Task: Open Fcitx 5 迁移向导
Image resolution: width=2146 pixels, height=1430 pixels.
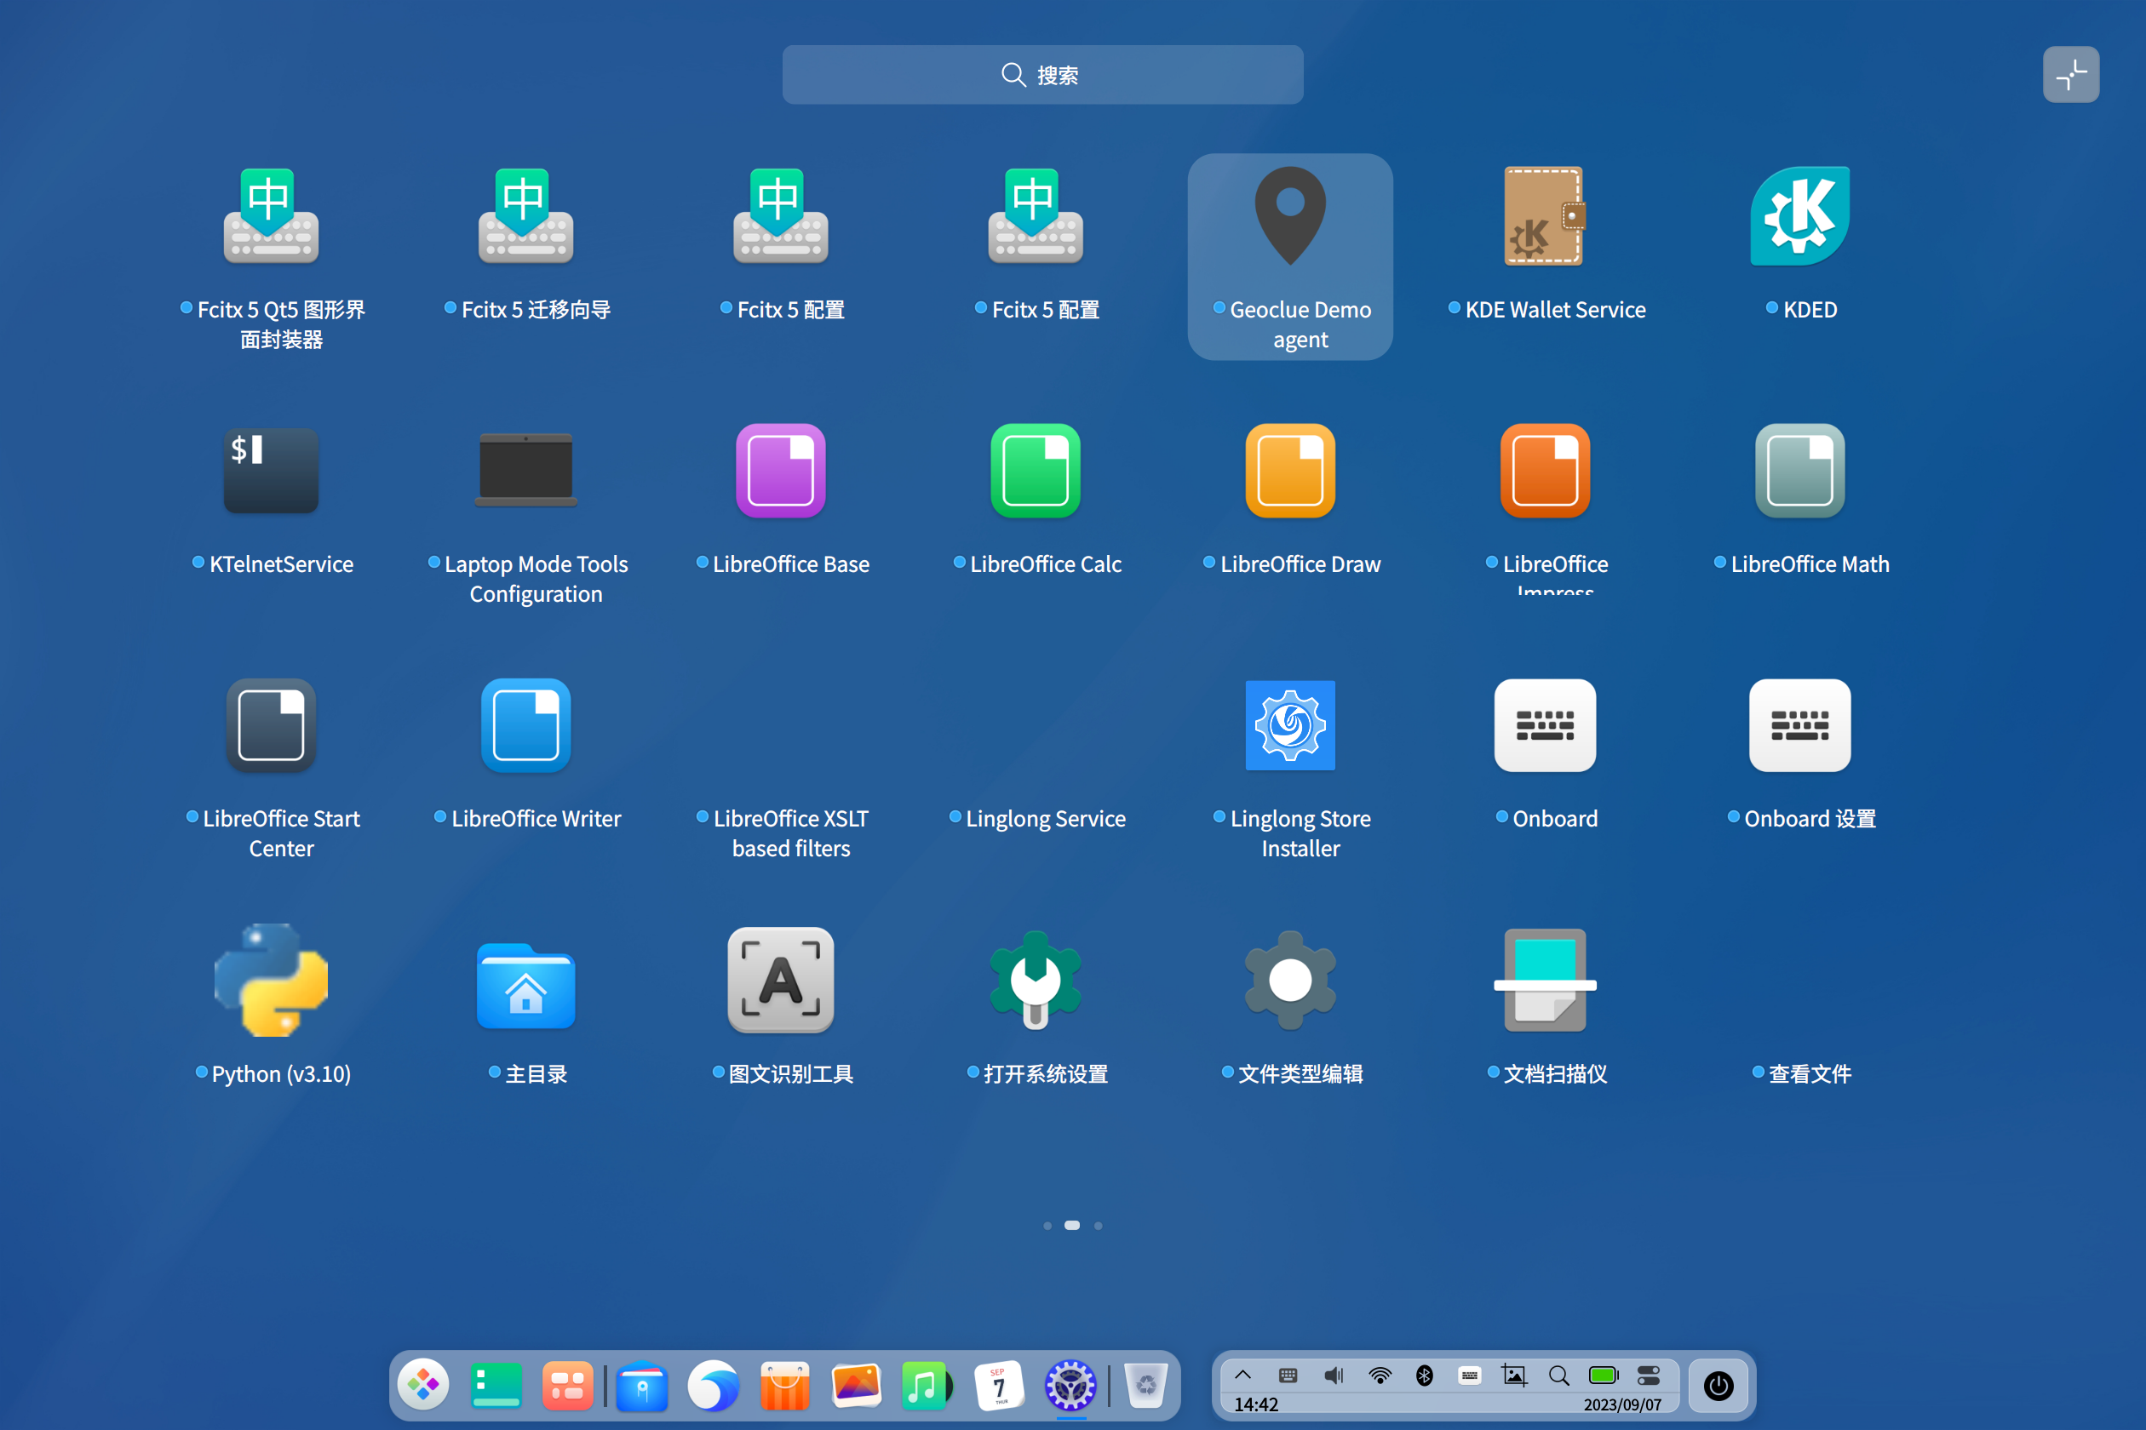Action: (526, 216)
